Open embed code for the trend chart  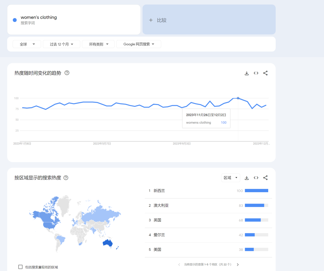click(256, 73)
